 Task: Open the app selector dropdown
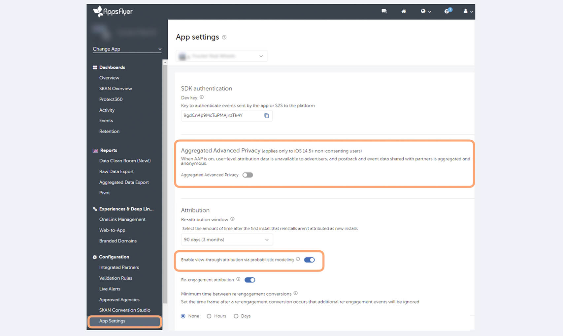click(221, 56)
